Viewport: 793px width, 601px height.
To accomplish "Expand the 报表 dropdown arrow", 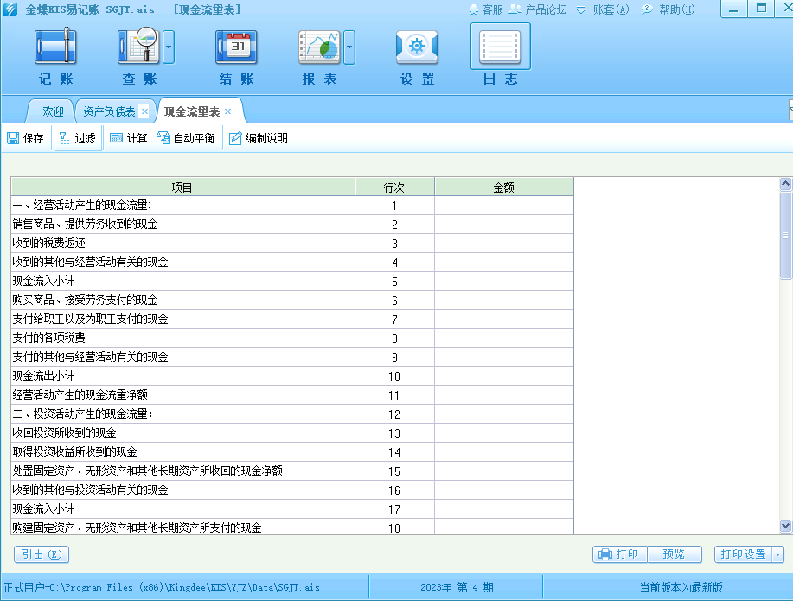I will 349,47.
